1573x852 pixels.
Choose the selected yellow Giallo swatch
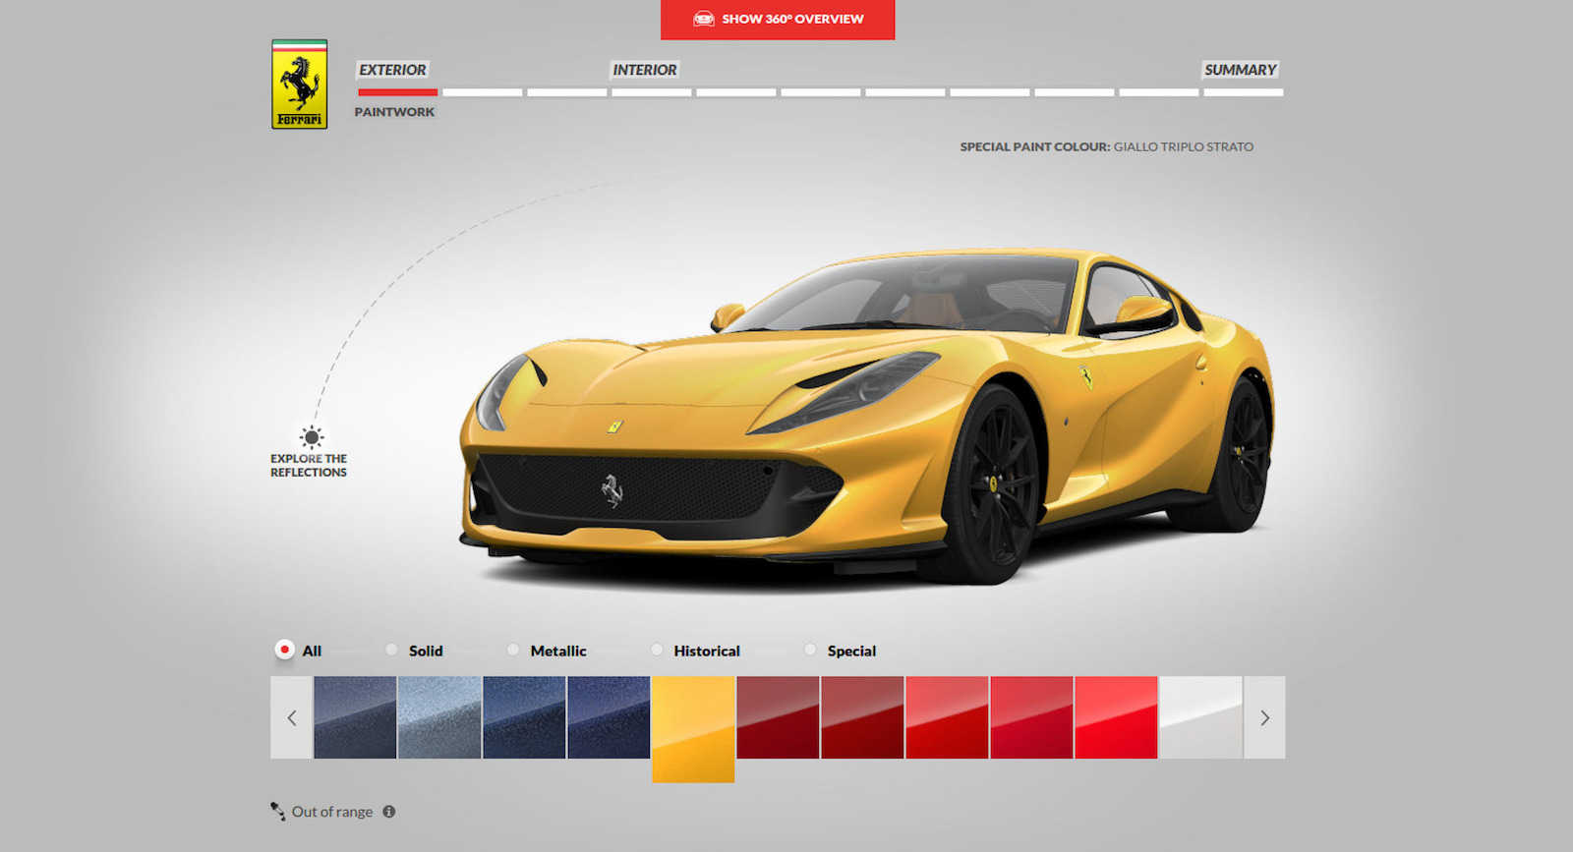pyautogui.click(x=693, y=729)
